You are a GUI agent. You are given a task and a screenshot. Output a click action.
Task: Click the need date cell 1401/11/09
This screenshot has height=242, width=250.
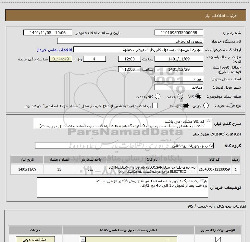(27, 169)
